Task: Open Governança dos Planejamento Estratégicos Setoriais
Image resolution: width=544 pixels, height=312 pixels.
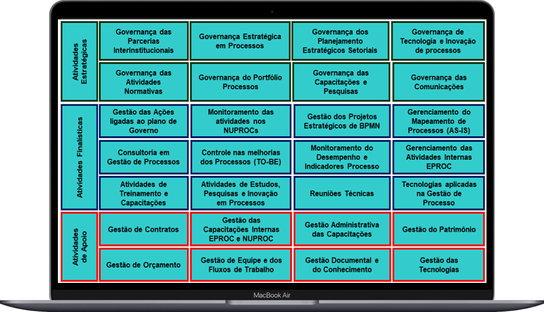Action: coord(340,41)
